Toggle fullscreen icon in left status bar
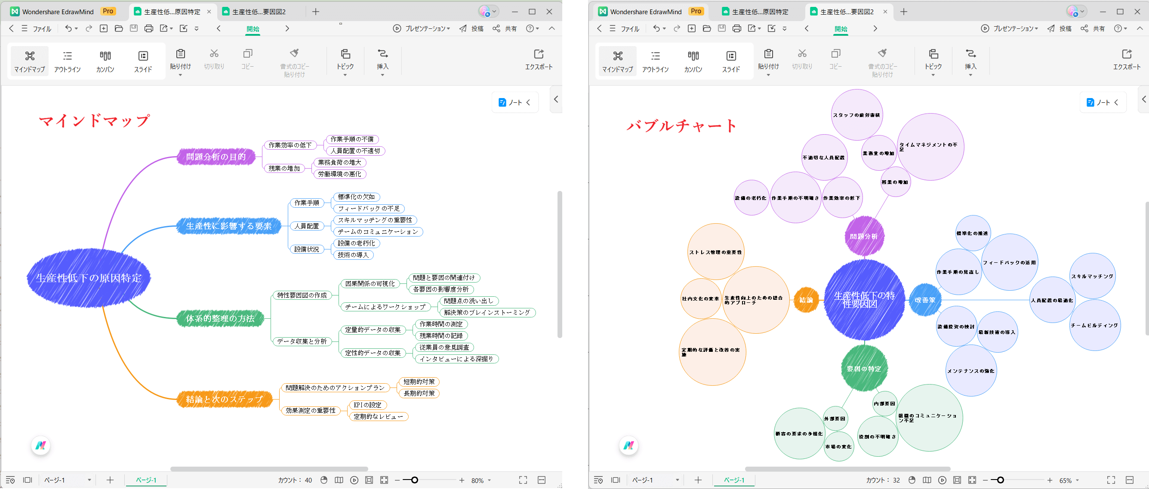 click(x=523, y=480)
